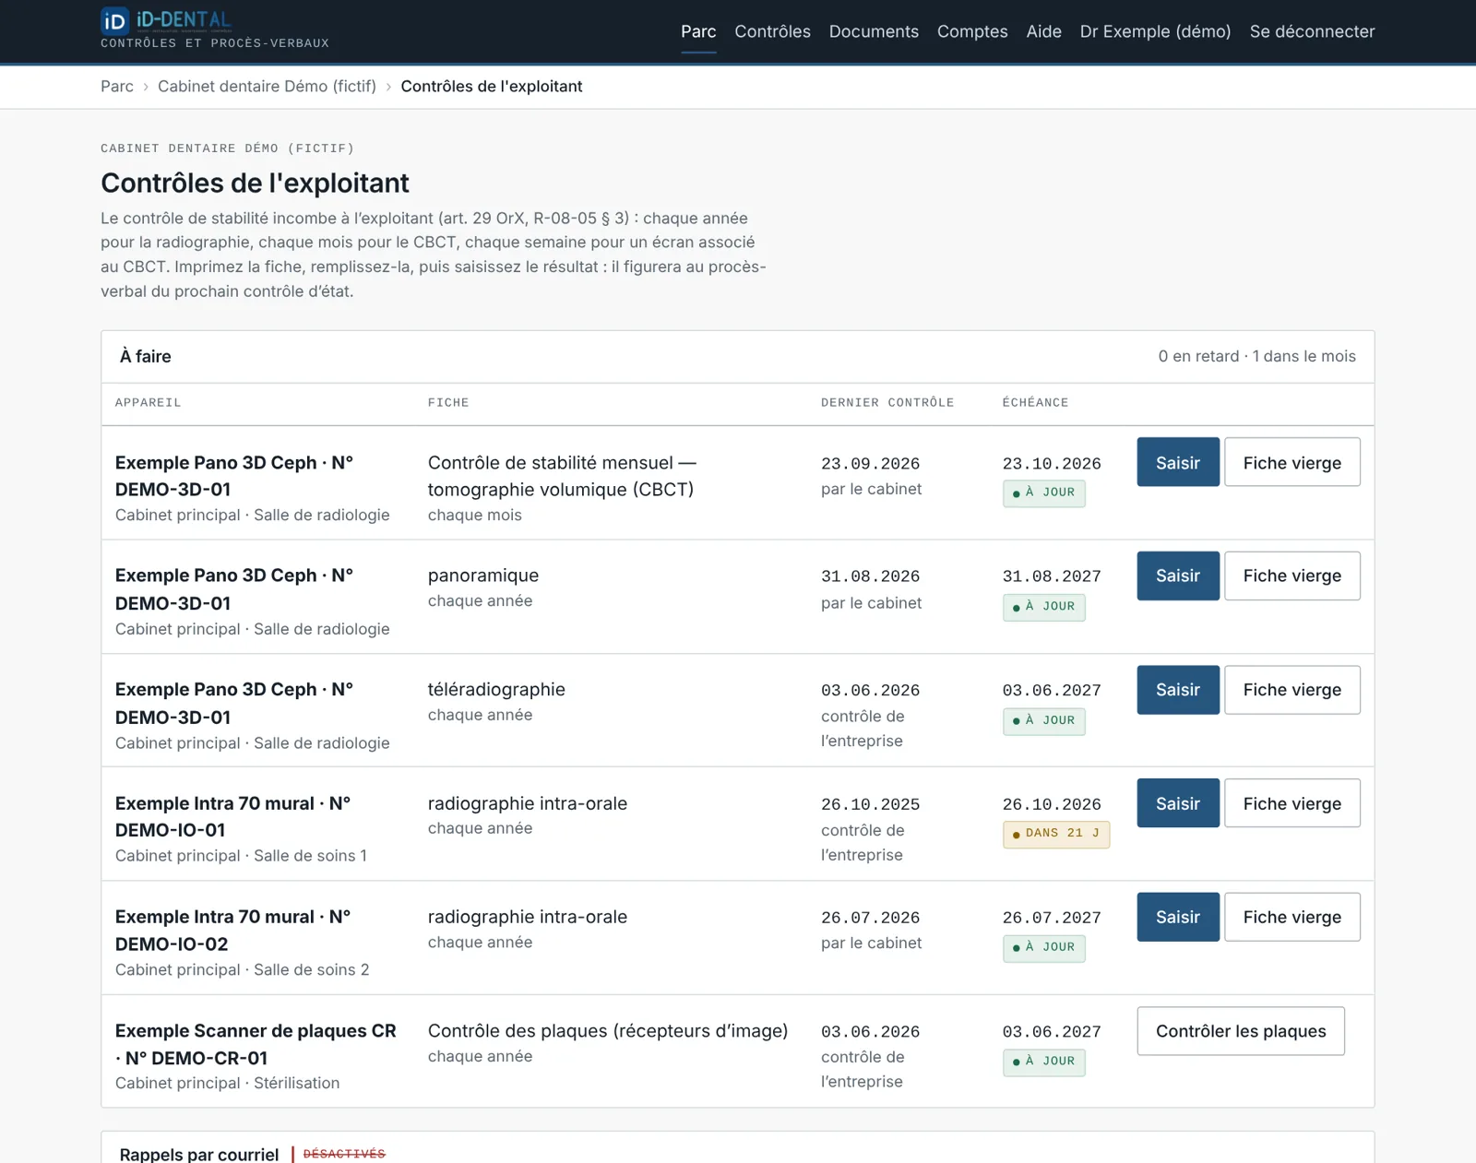Select the last control date 26.10.2025
Screen dimensions: 1476x1163
click(x=870, y=804)
